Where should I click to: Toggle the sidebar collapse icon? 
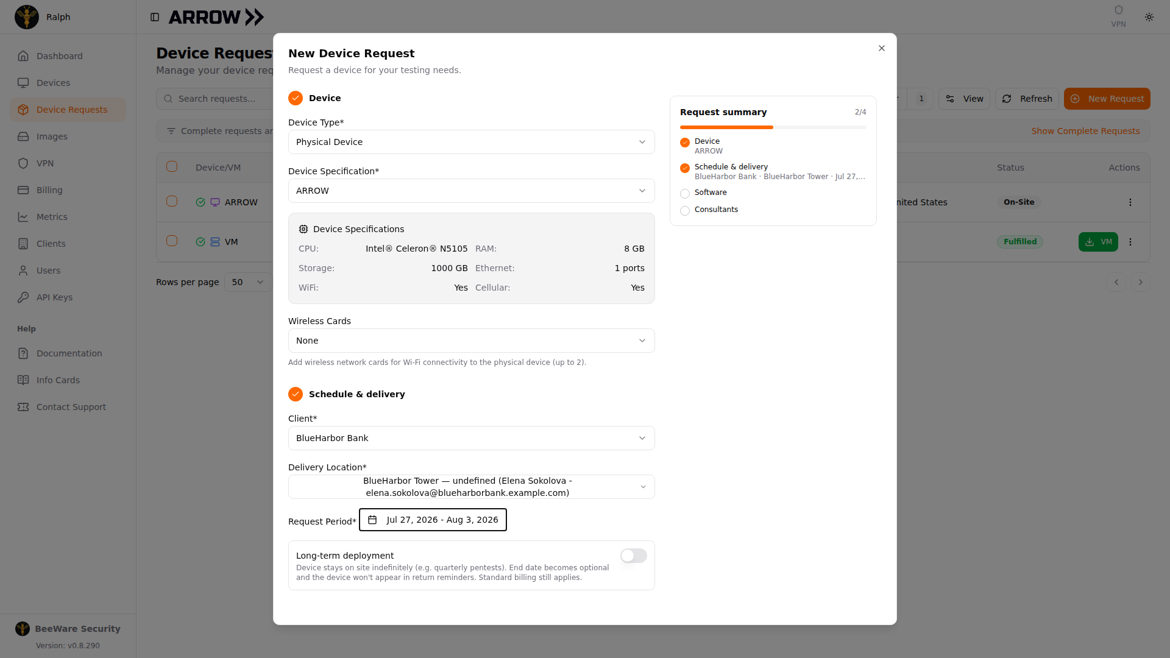point(155,17)
